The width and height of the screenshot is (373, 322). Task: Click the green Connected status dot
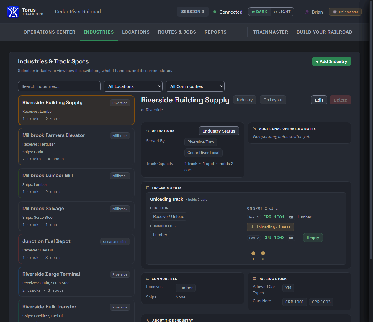215,12
